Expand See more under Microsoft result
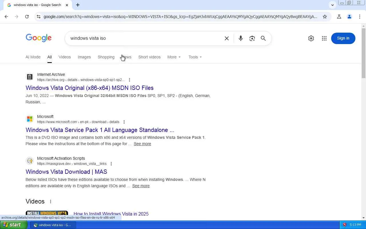This screenshot has width=366, height=229. 142,144
